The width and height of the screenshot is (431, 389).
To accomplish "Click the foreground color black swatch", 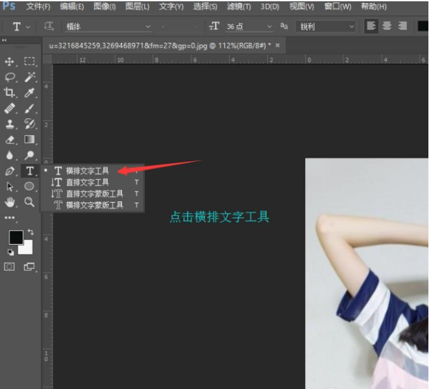I will pos(16,238).
